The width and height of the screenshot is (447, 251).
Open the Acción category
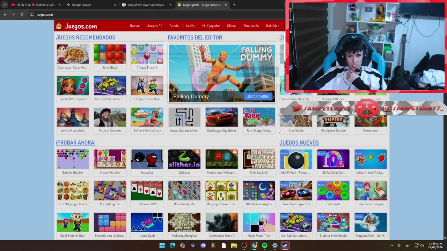[190, 26]
